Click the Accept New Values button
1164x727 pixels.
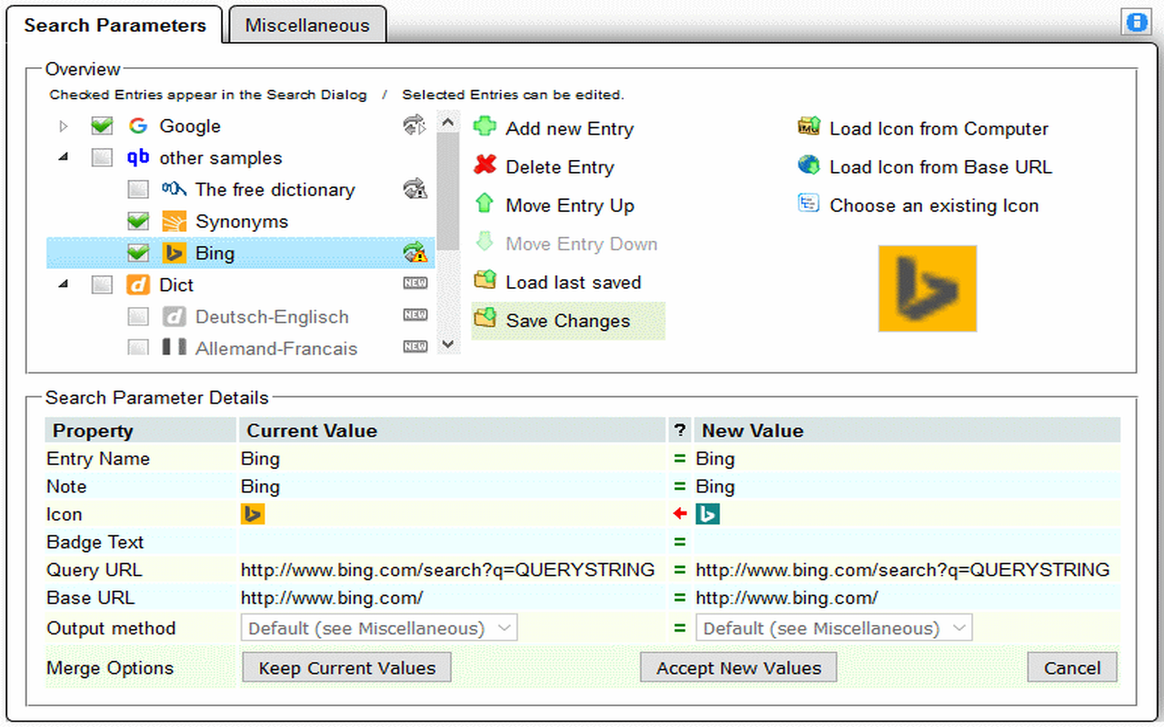[738, 668]
